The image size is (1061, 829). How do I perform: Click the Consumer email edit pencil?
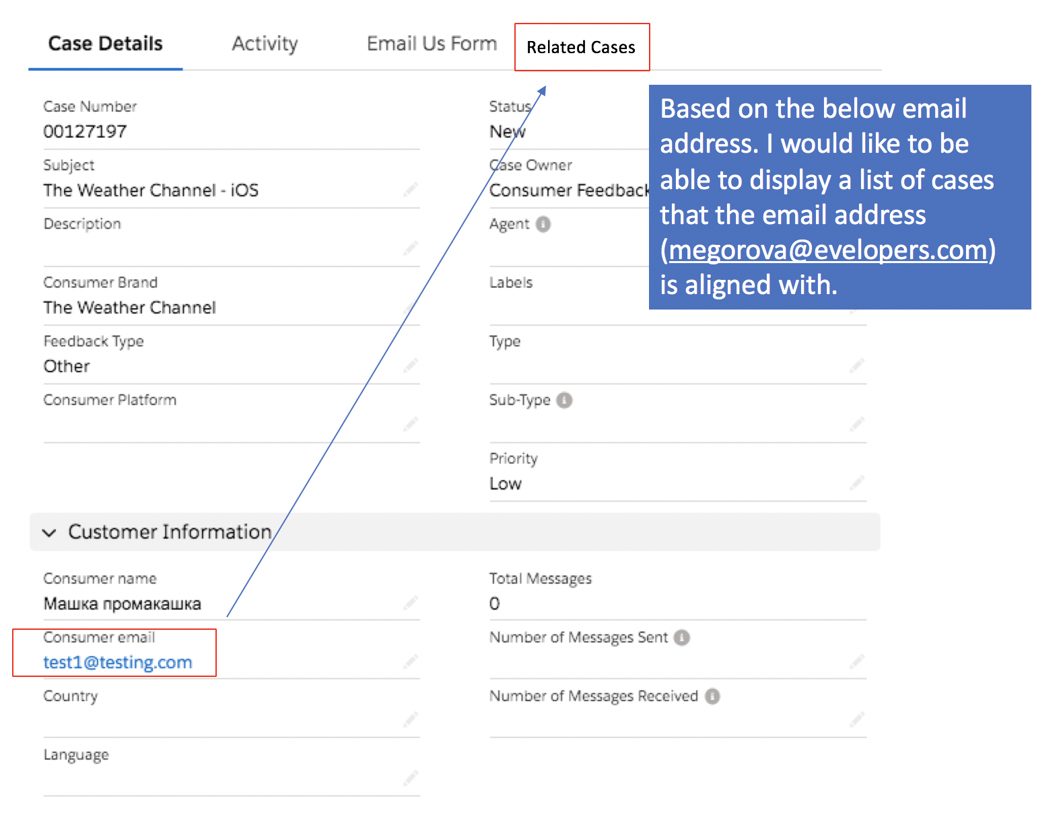411,661
